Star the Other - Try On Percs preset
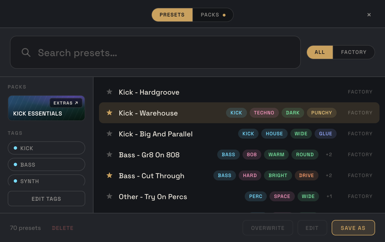 [109, 196]
